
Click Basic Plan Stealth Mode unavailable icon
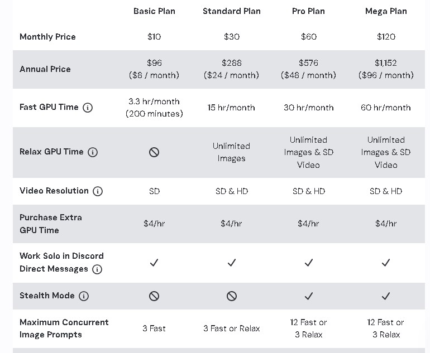tap(154, 296)
